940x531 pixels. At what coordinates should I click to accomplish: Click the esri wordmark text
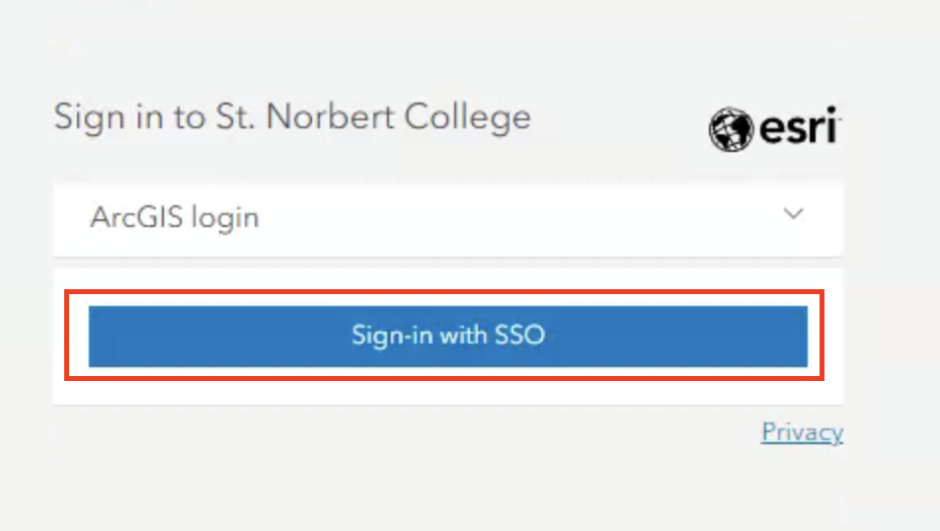(x=800, y=126)
